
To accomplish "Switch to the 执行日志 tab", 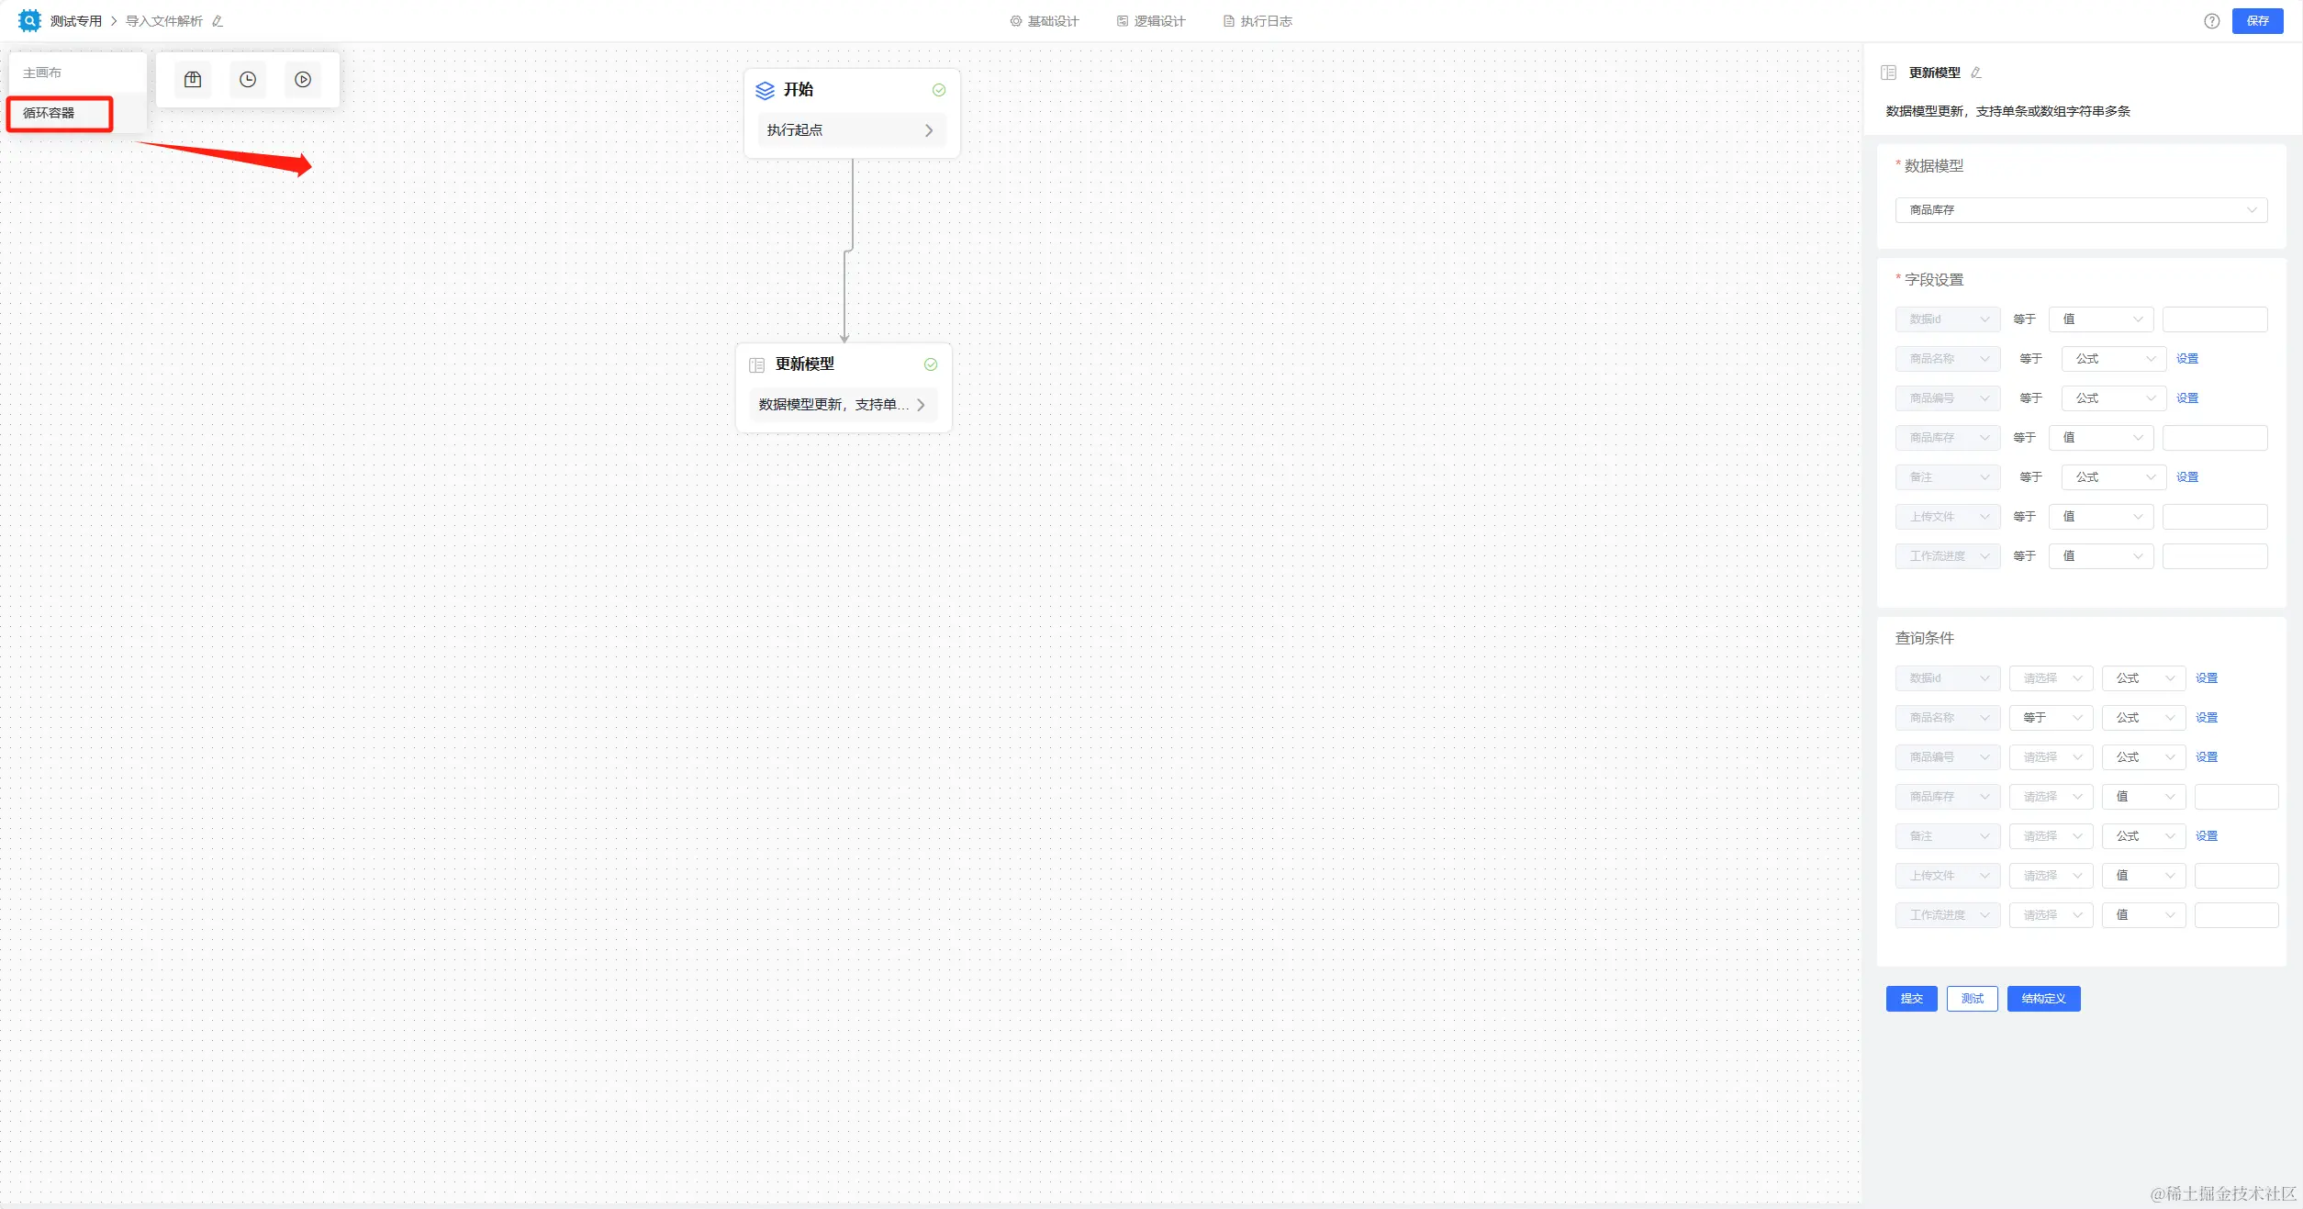I will (x=1258, y=21).
